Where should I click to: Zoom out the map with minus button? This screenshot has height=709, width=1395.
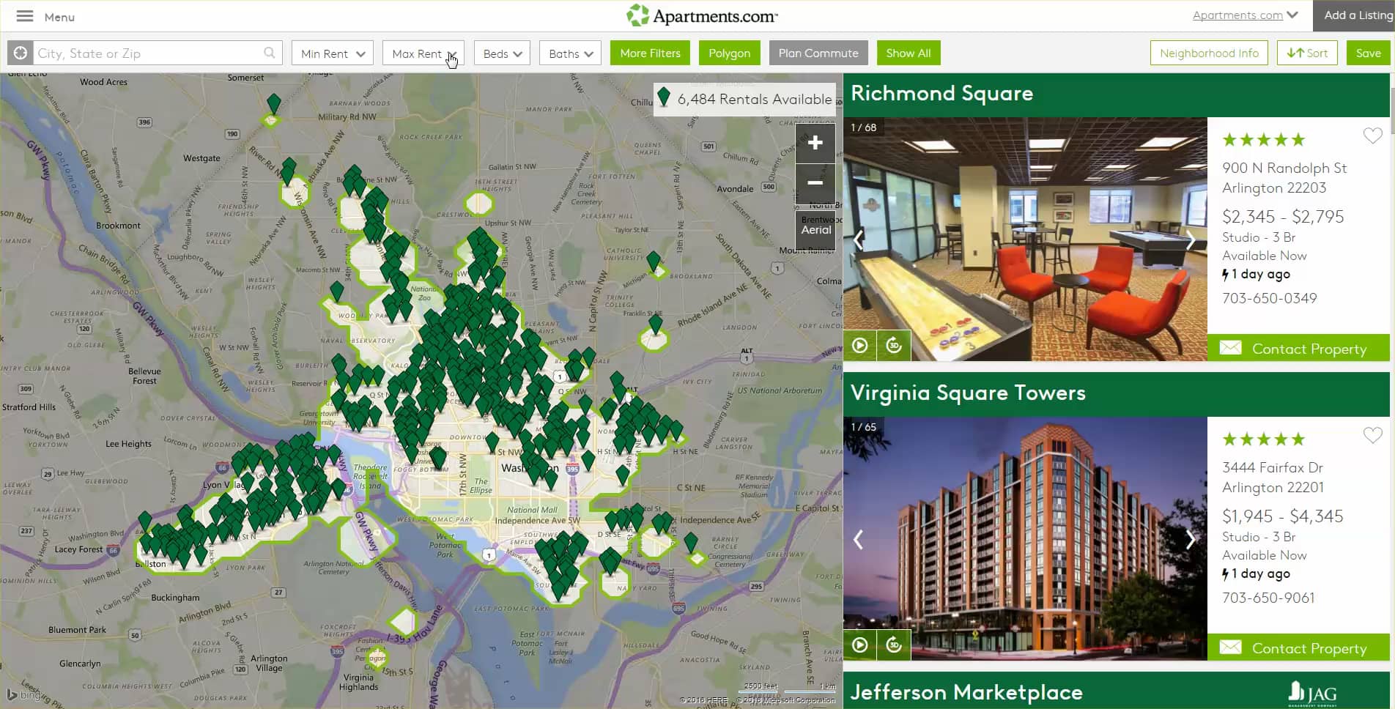pos(815,183)
